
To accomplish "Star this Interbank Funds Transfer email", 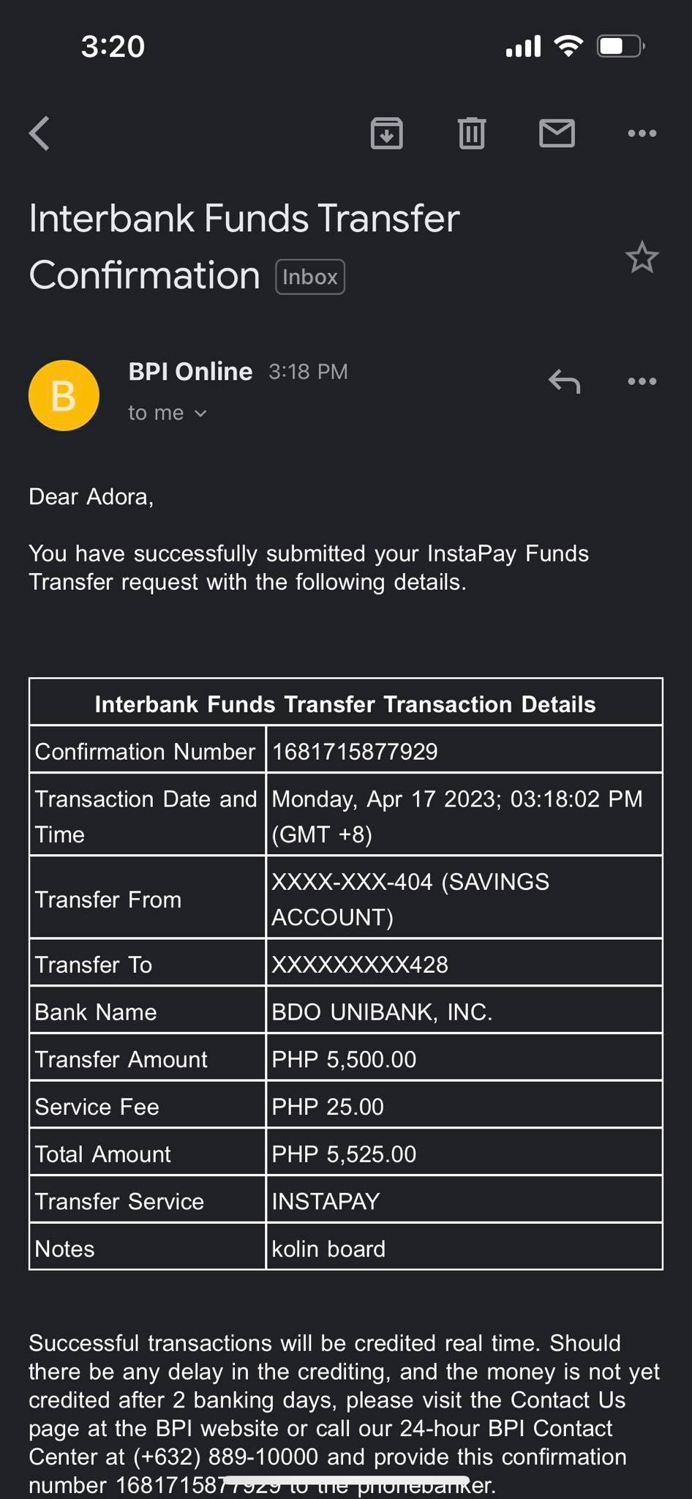I will coord(642,258).
